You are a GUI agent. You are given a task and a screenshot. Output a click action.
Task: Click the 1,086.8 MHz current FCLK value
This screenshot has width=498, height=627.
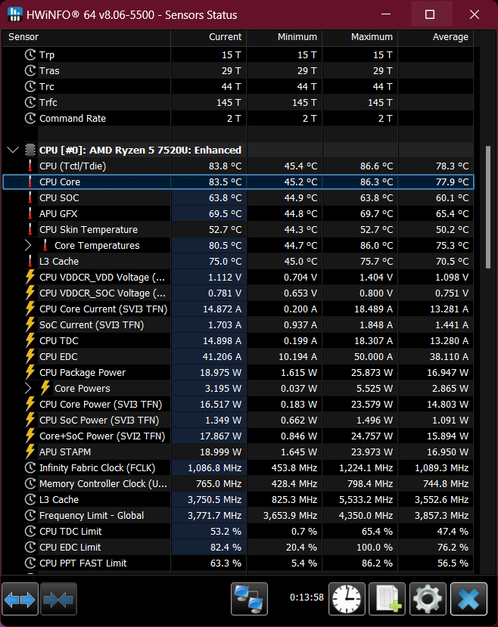[x=214, y=468]
